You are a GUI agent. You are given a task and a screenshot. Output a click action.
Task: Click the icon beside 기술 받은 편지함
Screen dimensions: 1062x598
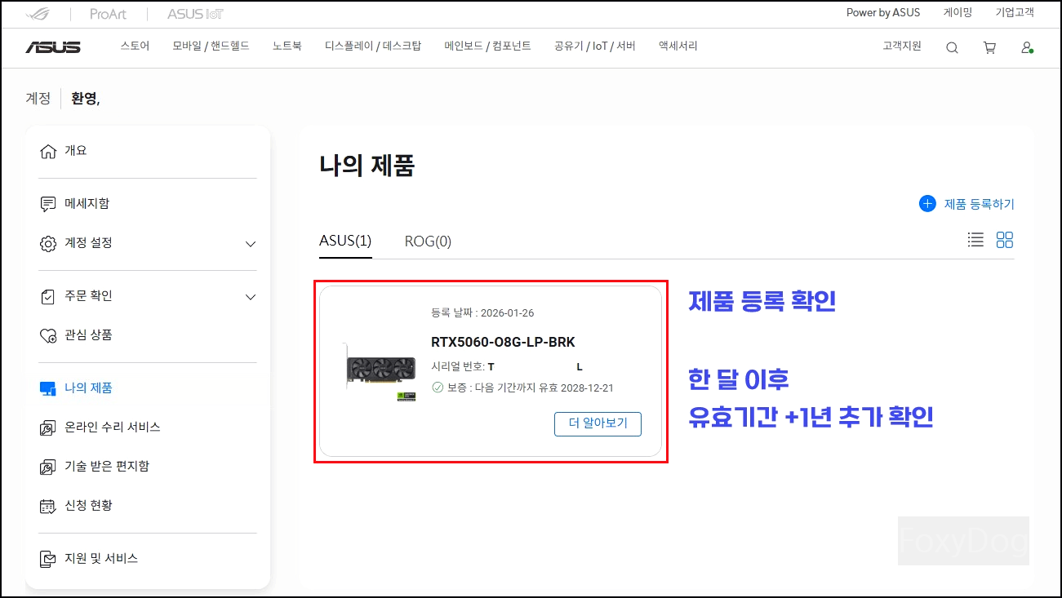(48, 467)
